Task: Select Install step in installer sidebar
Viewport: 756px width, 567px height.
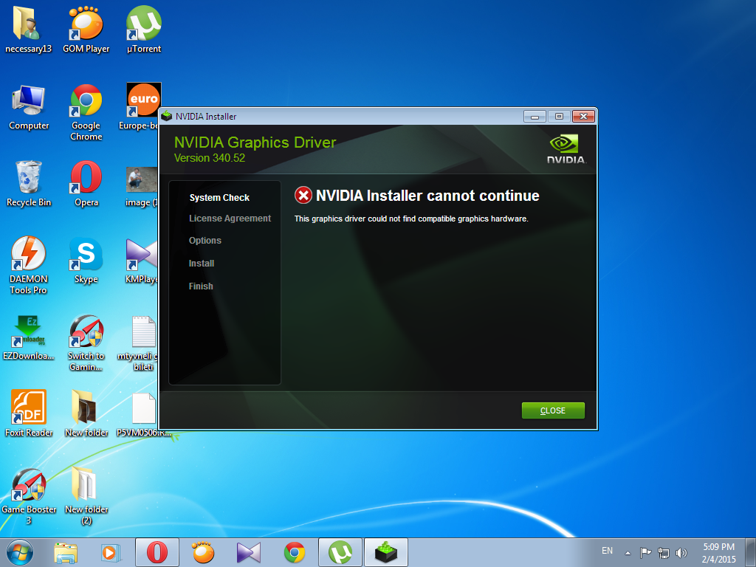Action: (x=202, y=264)
